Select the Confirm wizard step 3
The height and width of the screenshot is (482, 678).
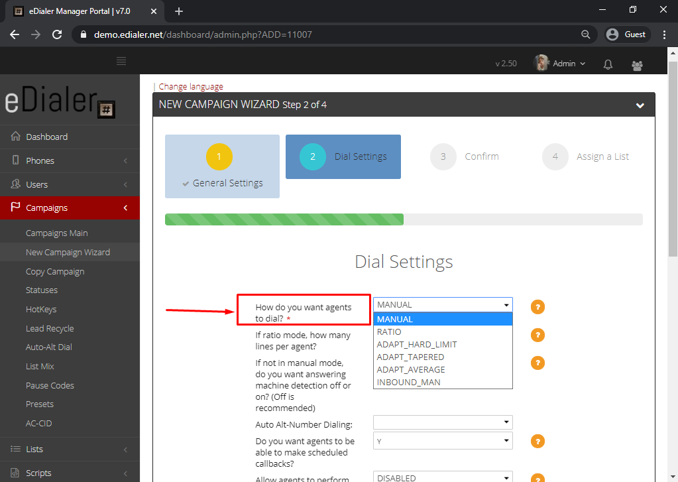coord(464,157)
